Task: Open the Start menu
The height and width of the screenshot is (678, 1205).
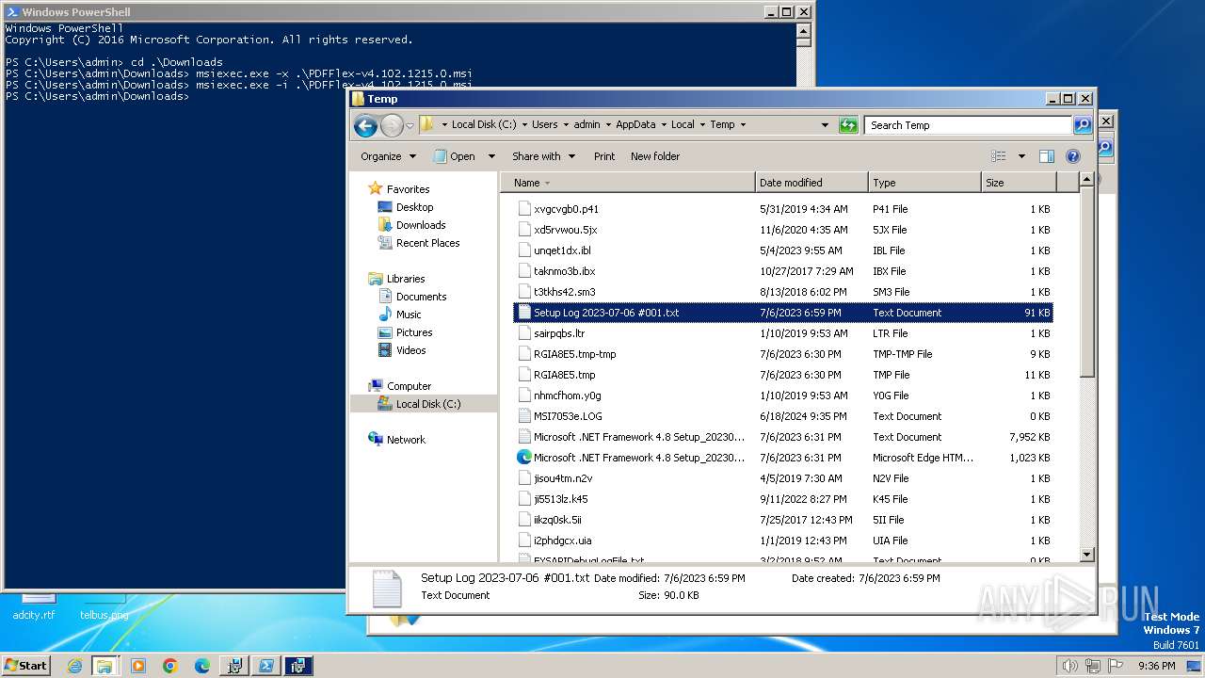Action: 26,666
